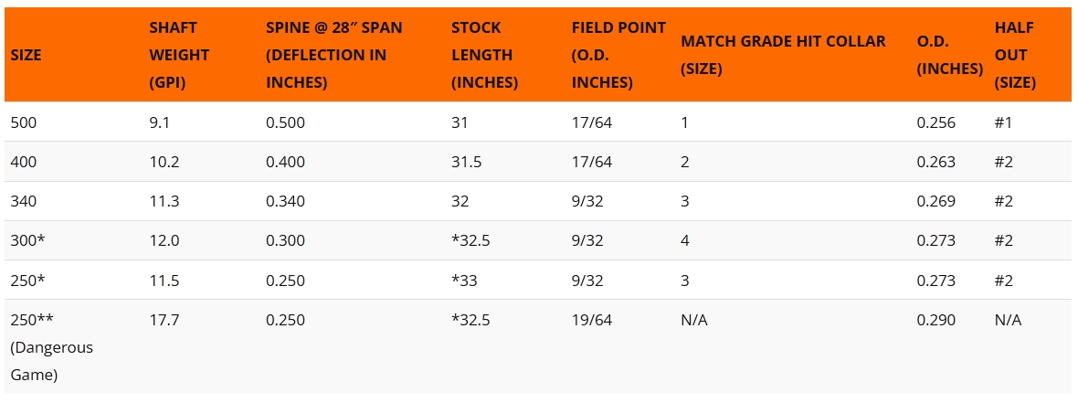This screenshot has height=403, width=1078.
Task: Select the 300* size cell
Action: click(26, 240)
